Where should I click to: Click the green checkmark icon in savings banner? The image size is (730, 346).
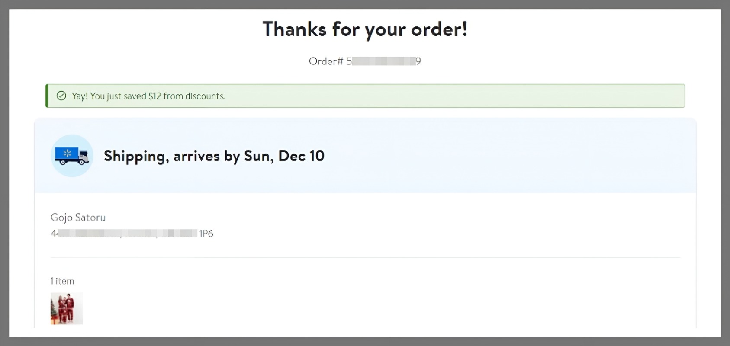pyautogui.click(x=61, y=96)
